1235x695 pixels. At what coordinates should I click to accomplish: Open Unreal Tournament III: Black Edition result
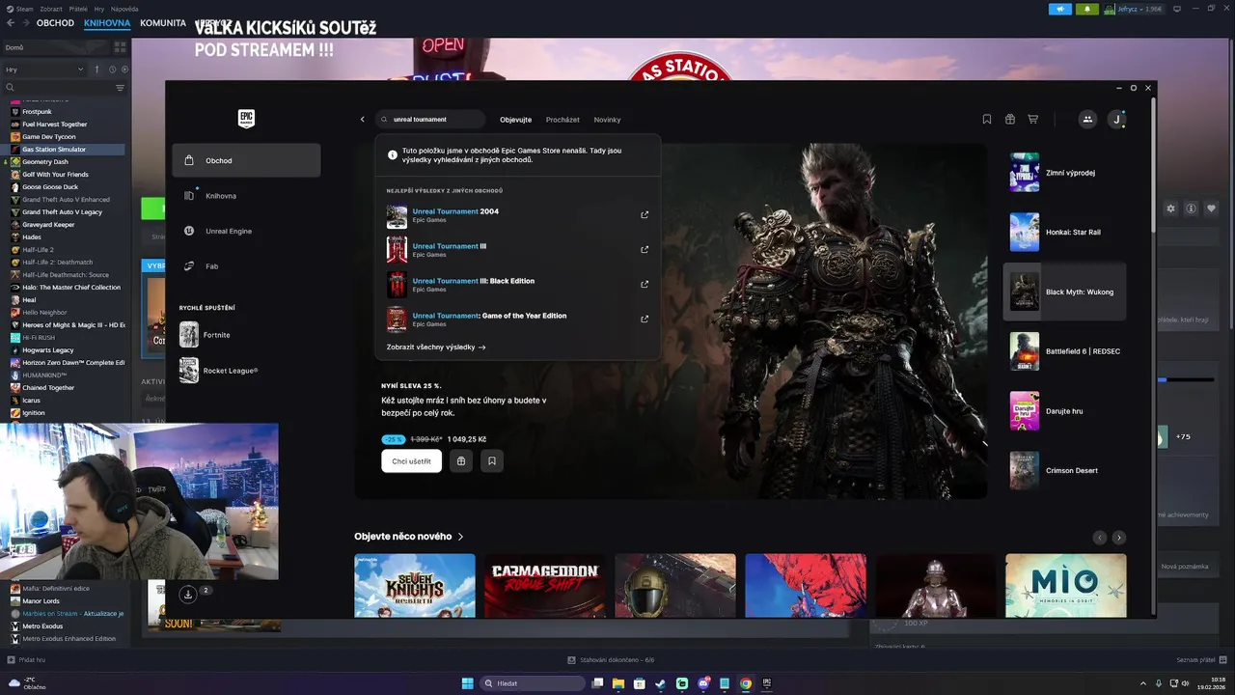pyautogui.click(x=516, y=284)
